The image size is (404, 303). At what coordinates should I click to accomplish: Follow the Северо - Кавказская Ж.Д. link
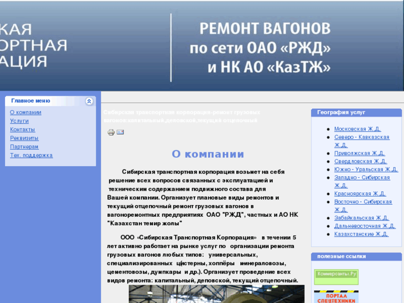pyautogui.click(x=362, y=141)
